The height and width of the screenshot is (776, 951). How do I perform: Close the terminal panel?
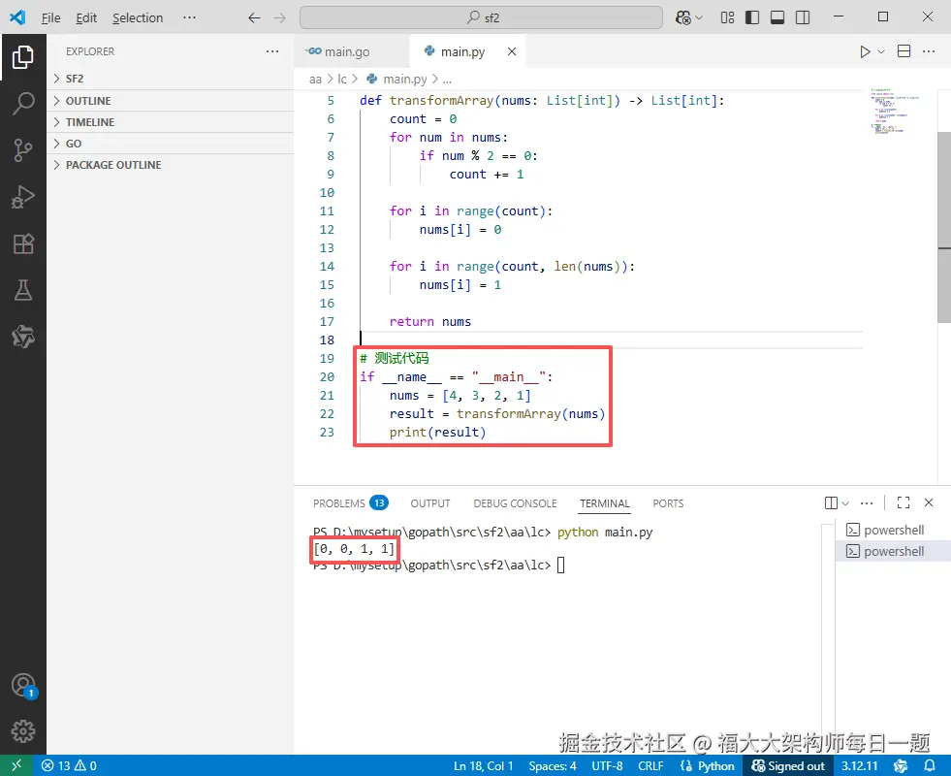[x=929, y=502]
